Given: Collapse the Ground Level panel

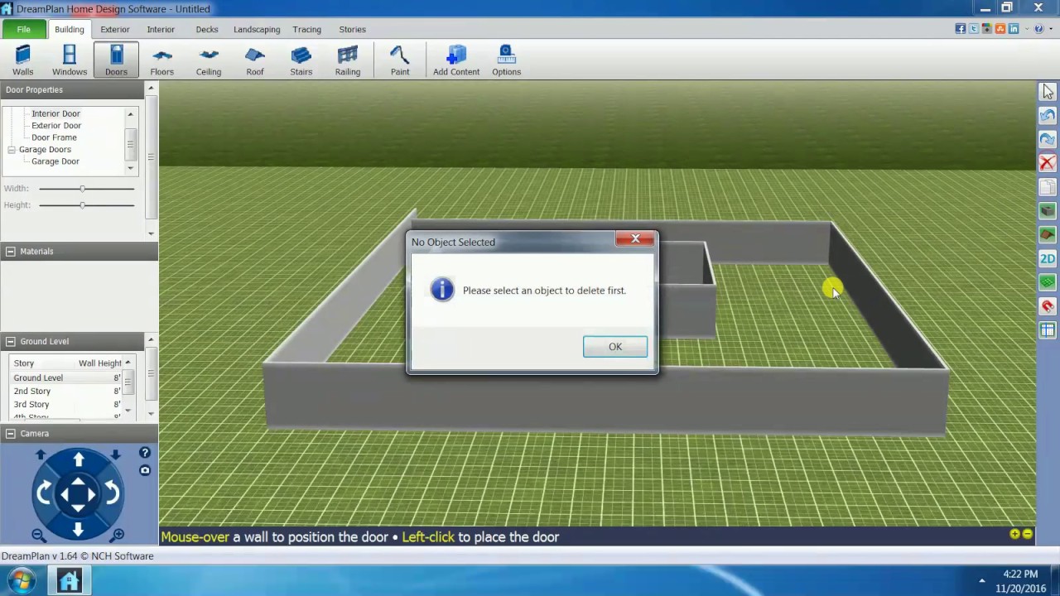Looking at the screenshot, I should coord(11,341).
